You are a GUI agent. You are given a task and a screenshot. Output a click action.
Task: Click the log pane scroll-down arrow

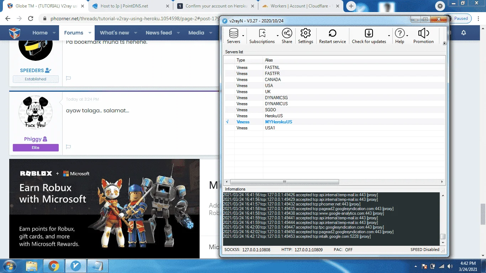coord(443,242)
